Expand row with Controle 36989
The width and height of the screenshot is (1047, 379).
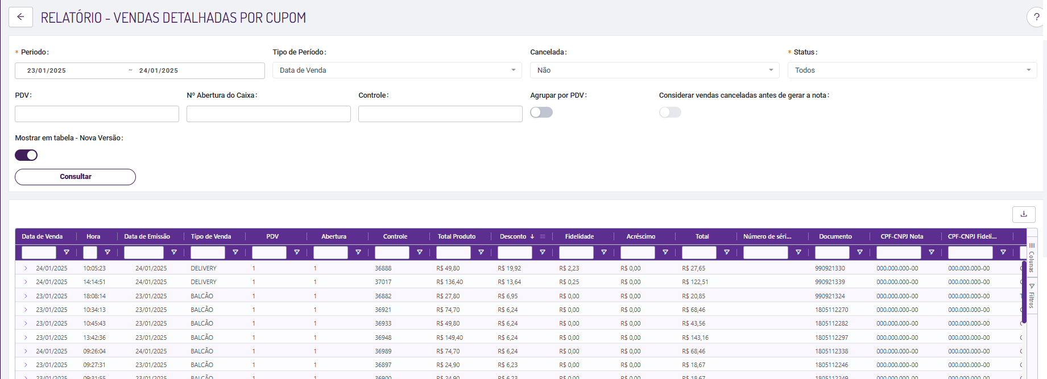(x=26, y=351)
